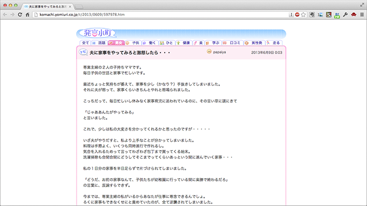The image size is (367, 206).
Task: Open the 走る category tab
Action: 274,43
